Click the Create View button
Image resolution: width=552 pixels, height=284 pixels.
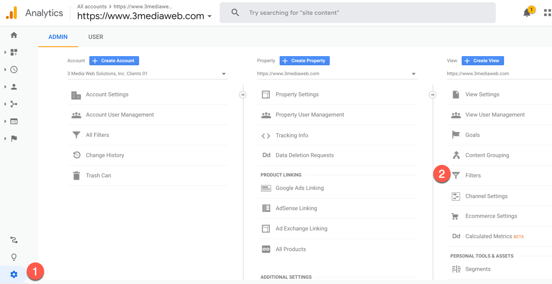coord(483,61)
